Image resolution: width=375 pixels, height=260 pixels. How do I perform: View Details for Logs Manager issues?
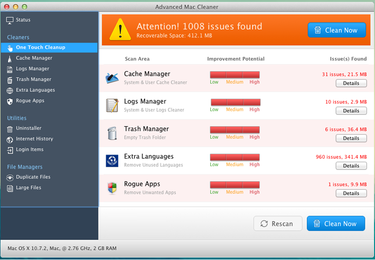pos(351,111)
